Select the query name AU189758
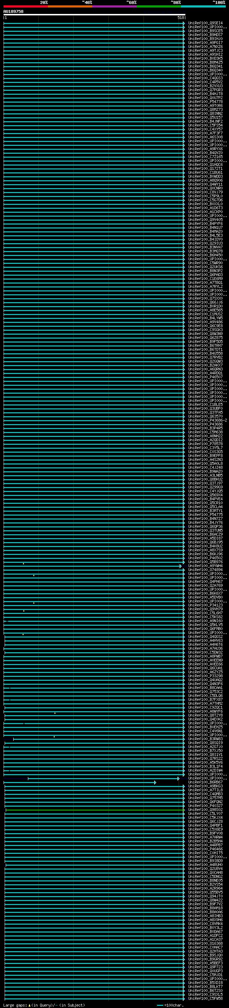Screen dimensions: 229x1008 point(13,12)
